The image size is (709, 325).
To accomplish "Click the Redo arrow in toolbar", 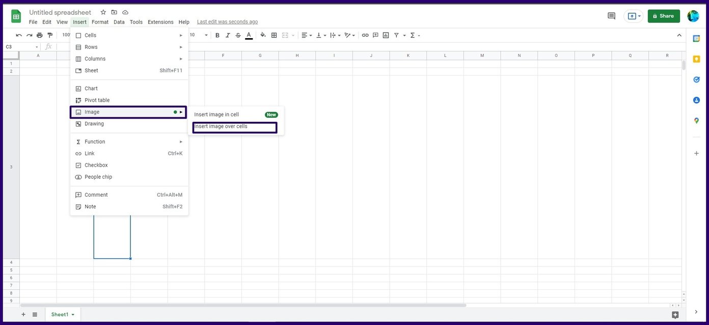I will (x=29, y=35).
